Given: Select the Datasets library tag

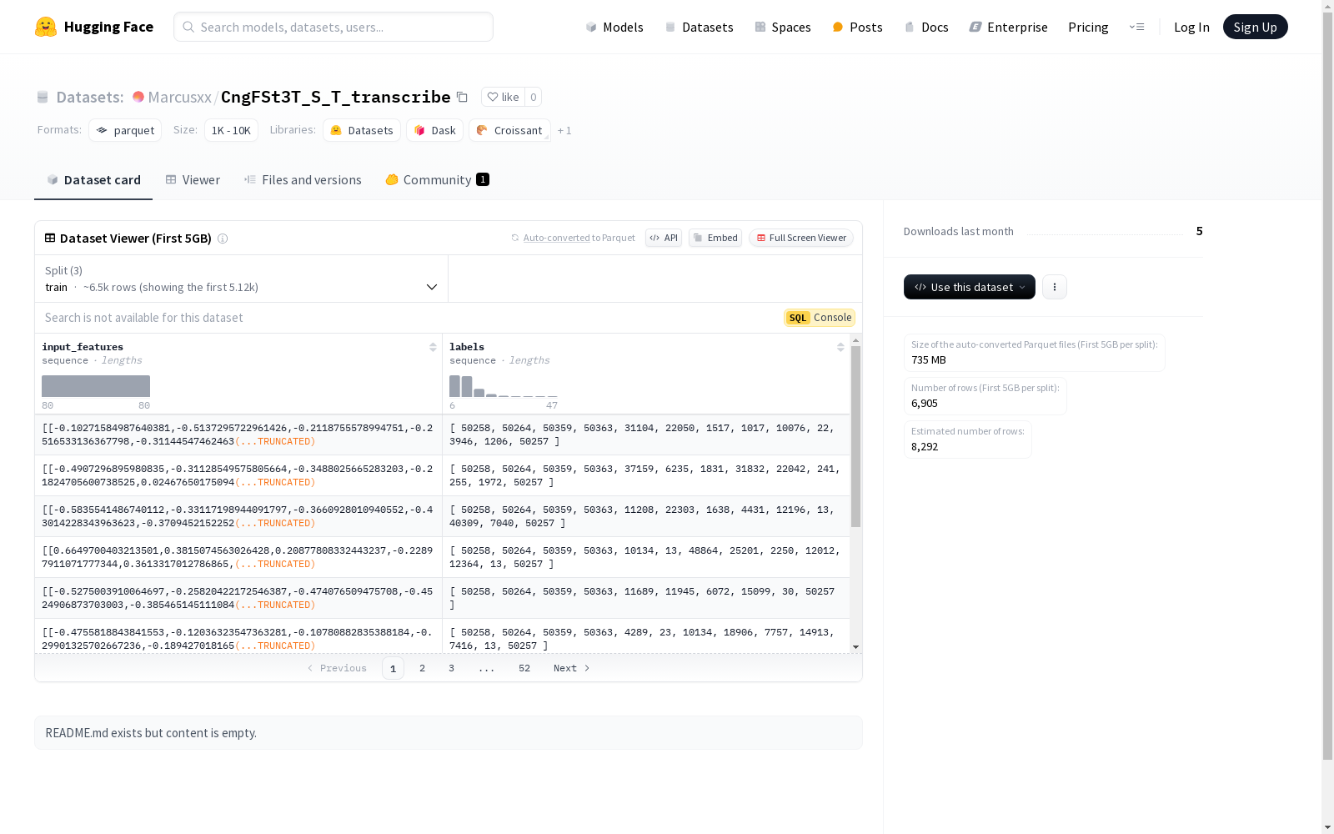Looking at the screenshot, I should pyautogui.click(x=362, y=130).
